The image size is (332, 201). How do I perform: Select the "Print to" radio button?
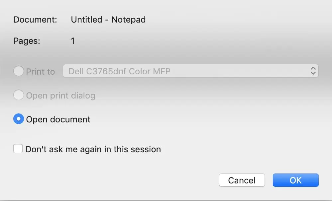pos(19,71)
